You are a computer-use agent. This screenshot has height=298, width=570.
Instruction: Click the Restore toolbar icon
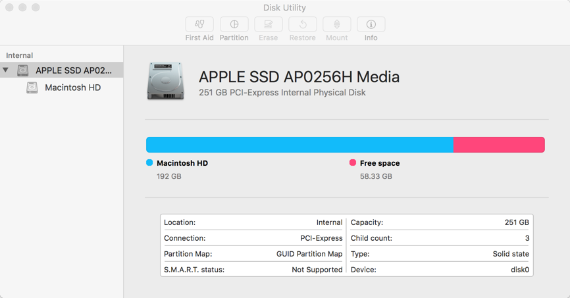coord(303,24)
